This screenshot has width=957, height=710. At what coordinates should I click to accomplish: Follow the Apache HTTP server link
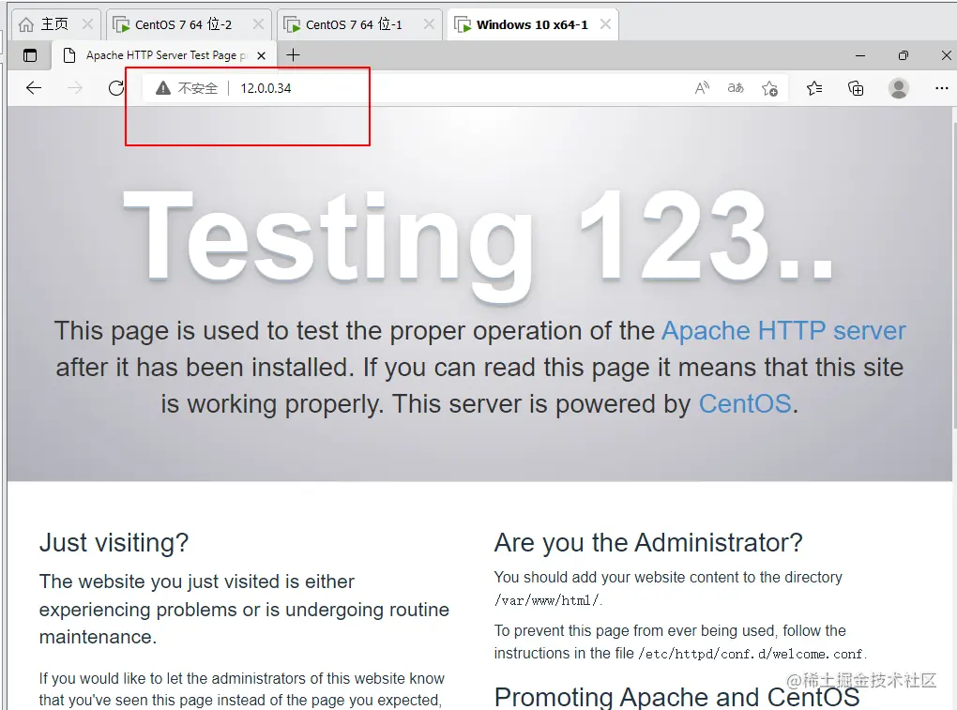tap(783, 330)
